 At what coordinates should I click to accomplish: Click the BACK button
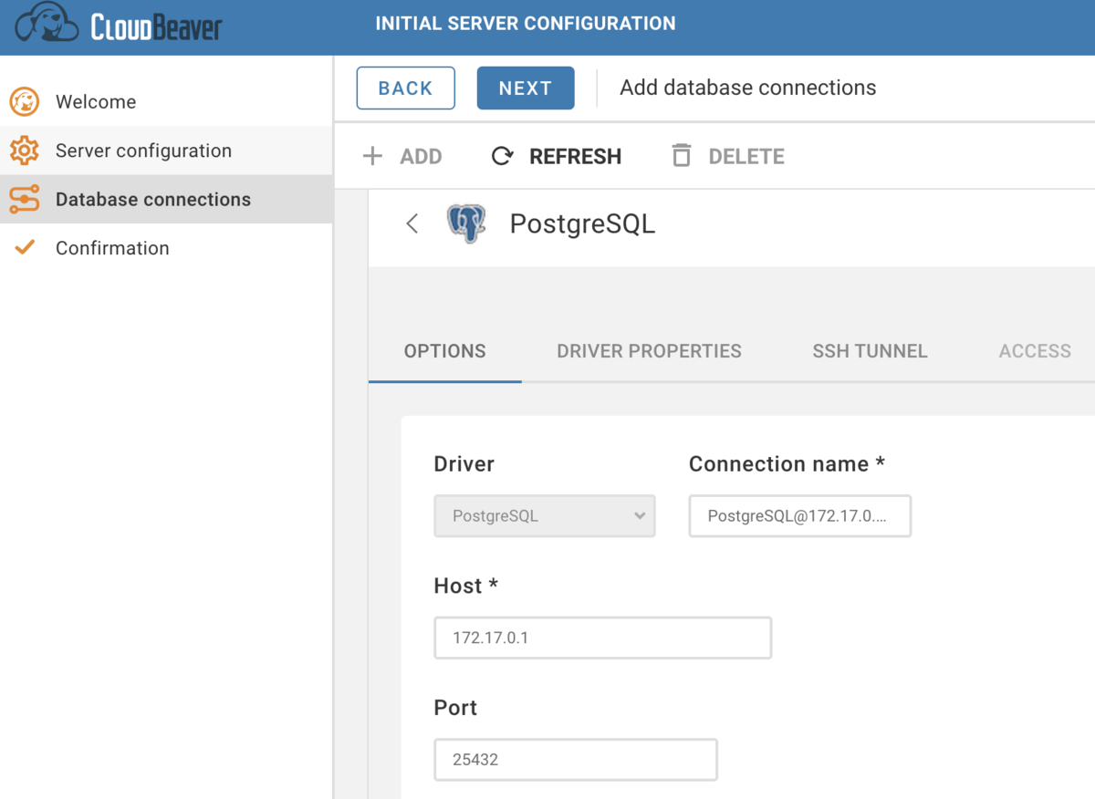(406, 88)
